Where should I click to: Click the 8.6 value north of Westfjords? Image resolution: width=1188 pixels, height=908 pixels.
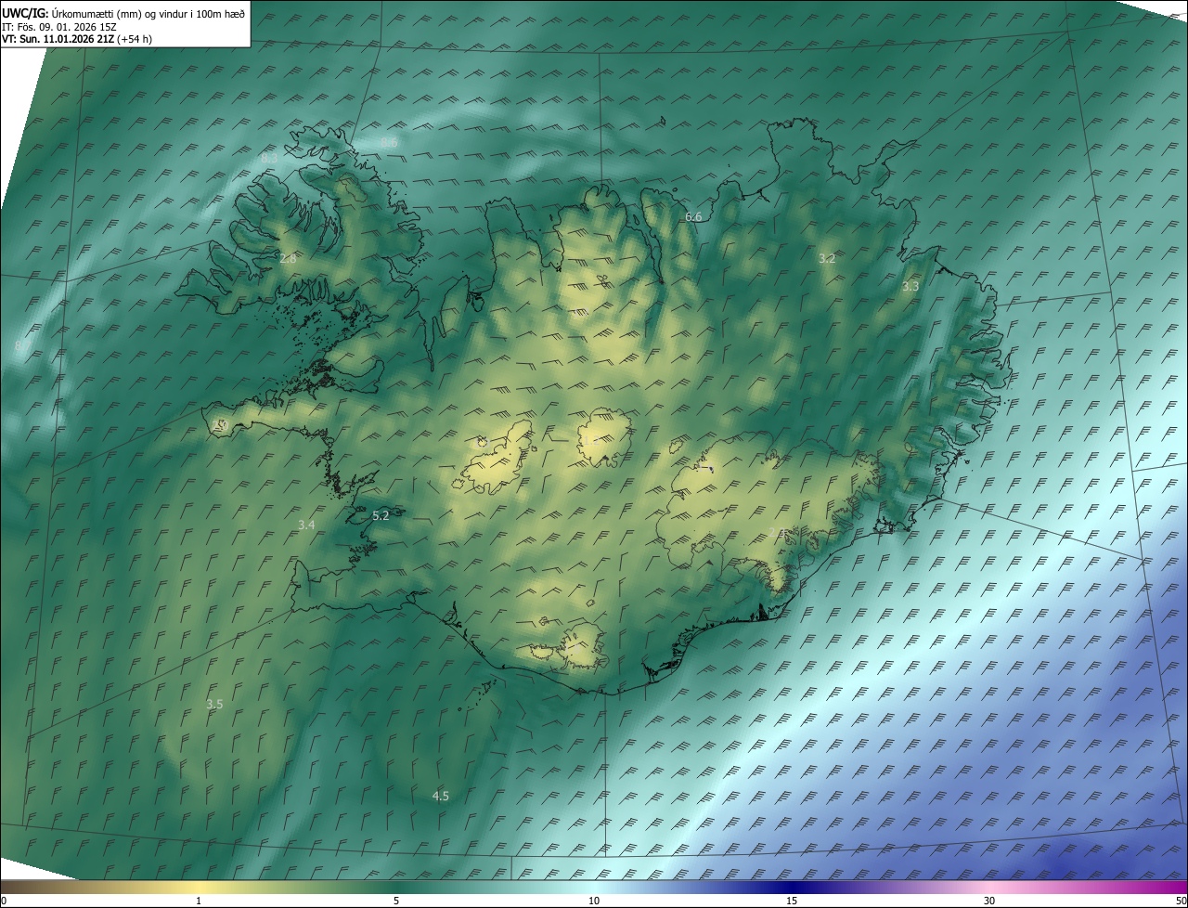coord(390,142)
